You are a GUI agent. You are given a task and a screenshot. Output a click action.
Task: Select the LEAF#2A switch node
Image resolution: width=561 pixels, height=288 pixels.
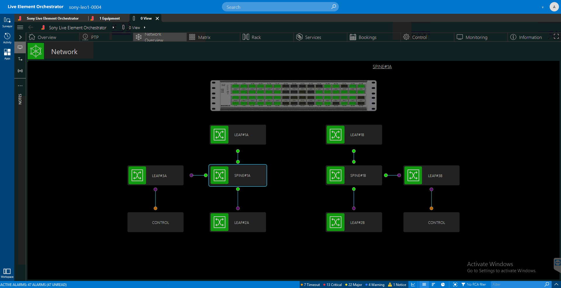point(238,222)
